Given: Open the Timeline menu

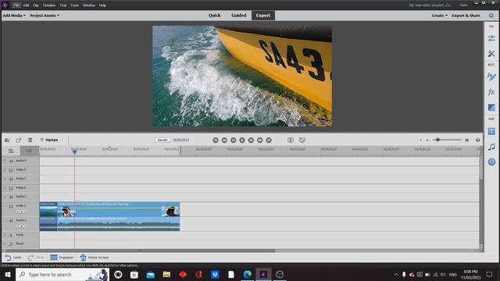Looking at the screenshot, I should click(x=48, y=5).
